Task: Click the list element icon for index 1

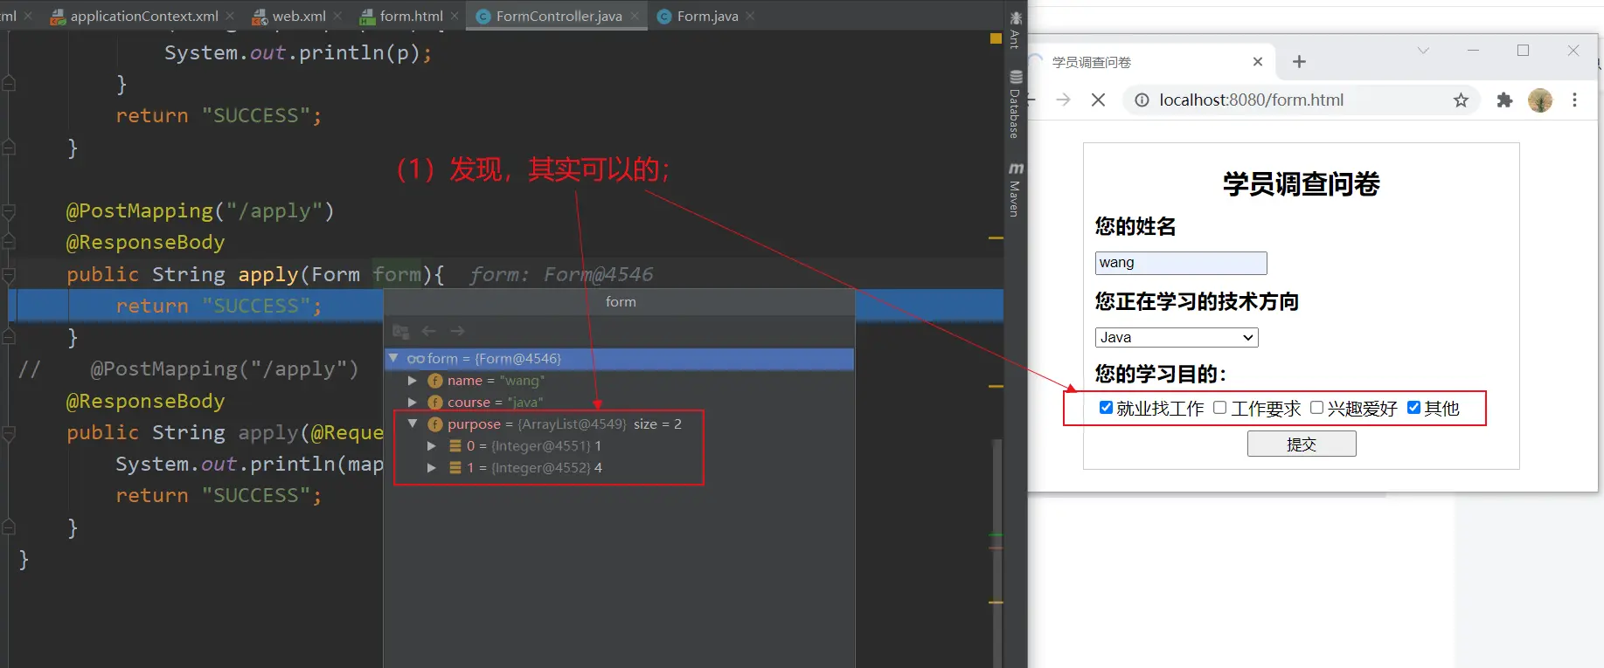Action: [455, 468]
